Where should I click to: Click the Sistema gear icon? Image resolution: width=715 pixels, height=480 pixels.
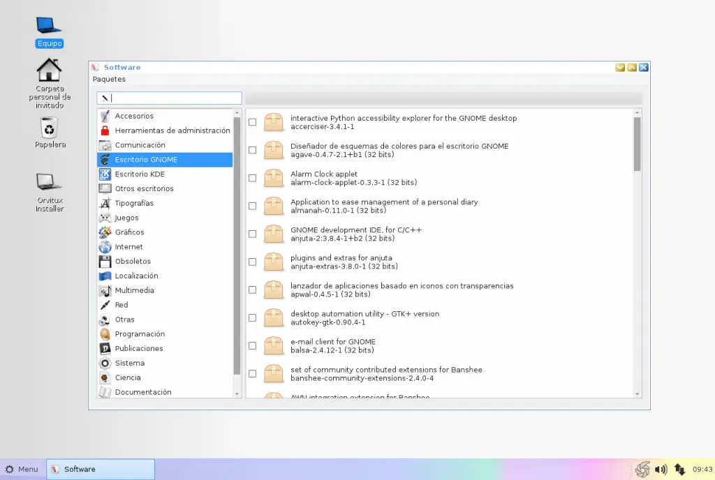[105, 363]
